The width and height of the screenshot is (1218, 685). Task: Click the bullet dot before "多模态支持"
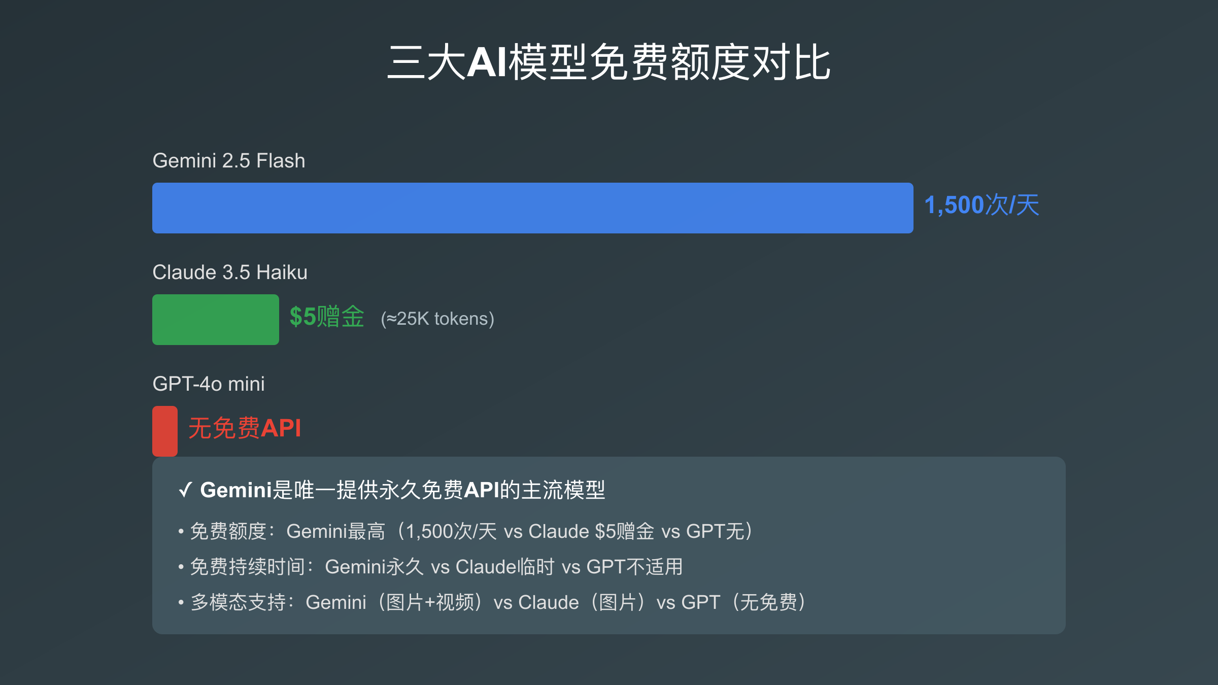click(181, 603)
